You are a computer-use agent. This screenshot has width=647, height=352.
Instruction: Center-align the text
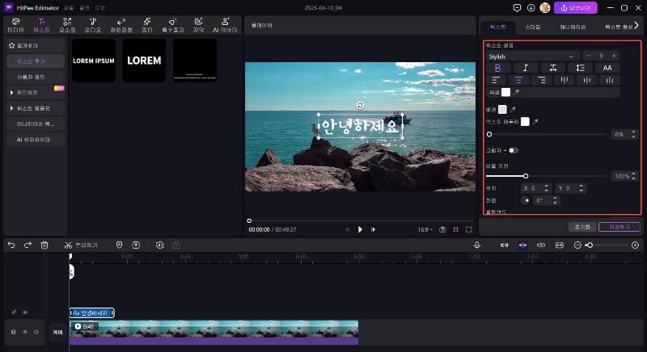tap(520, 80)
